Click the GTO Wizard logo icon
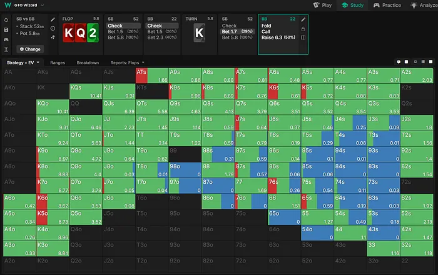Screen dimensions: 438x275 coord(6,5)
